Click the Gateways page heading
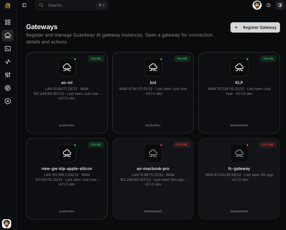This screenshot has height=230, width=286. click(x=42, y=27)
